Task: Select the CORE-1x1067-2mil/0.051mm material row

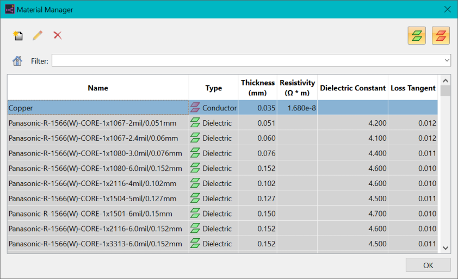Action: (222, 123)
